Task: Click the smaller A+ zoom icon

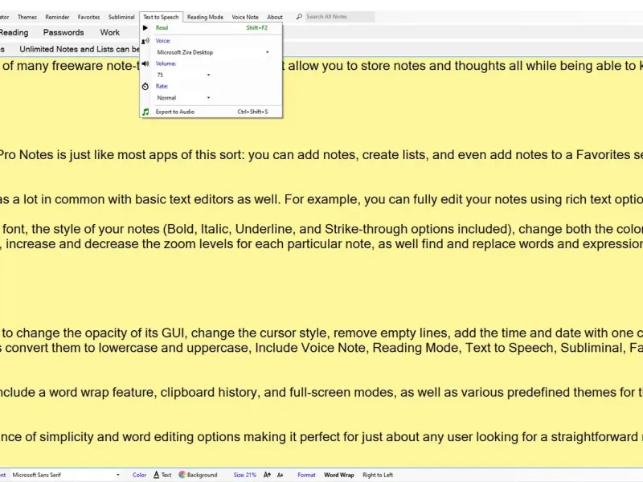Action: (280, 475)
